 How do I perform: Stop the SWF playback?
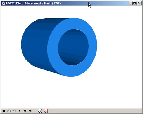tap(3, 111)
